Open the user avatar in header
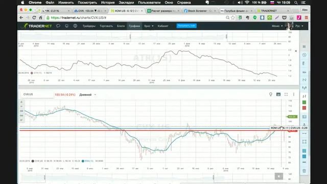The width and height of the screenshot is (327, 184). click(289, 26)
